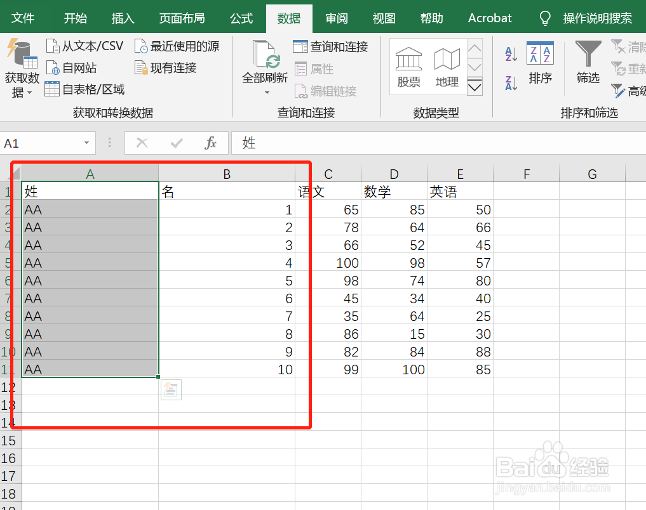Click the formula bar confirm checkmark
The width and height of the screenshot is (646, 510).
177,143
